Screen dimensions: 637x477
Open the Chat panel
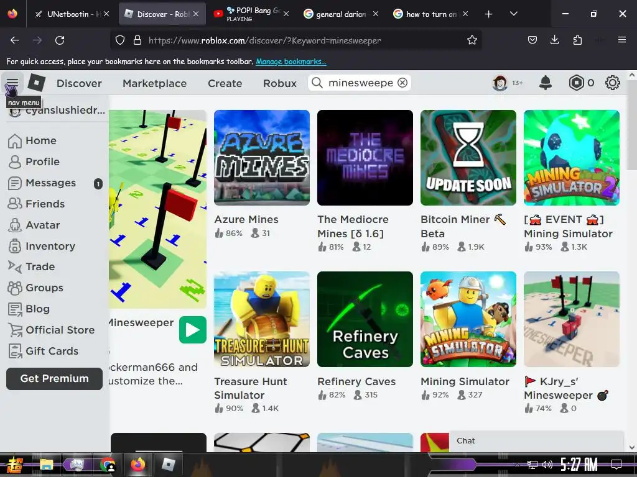coord(536,441)
